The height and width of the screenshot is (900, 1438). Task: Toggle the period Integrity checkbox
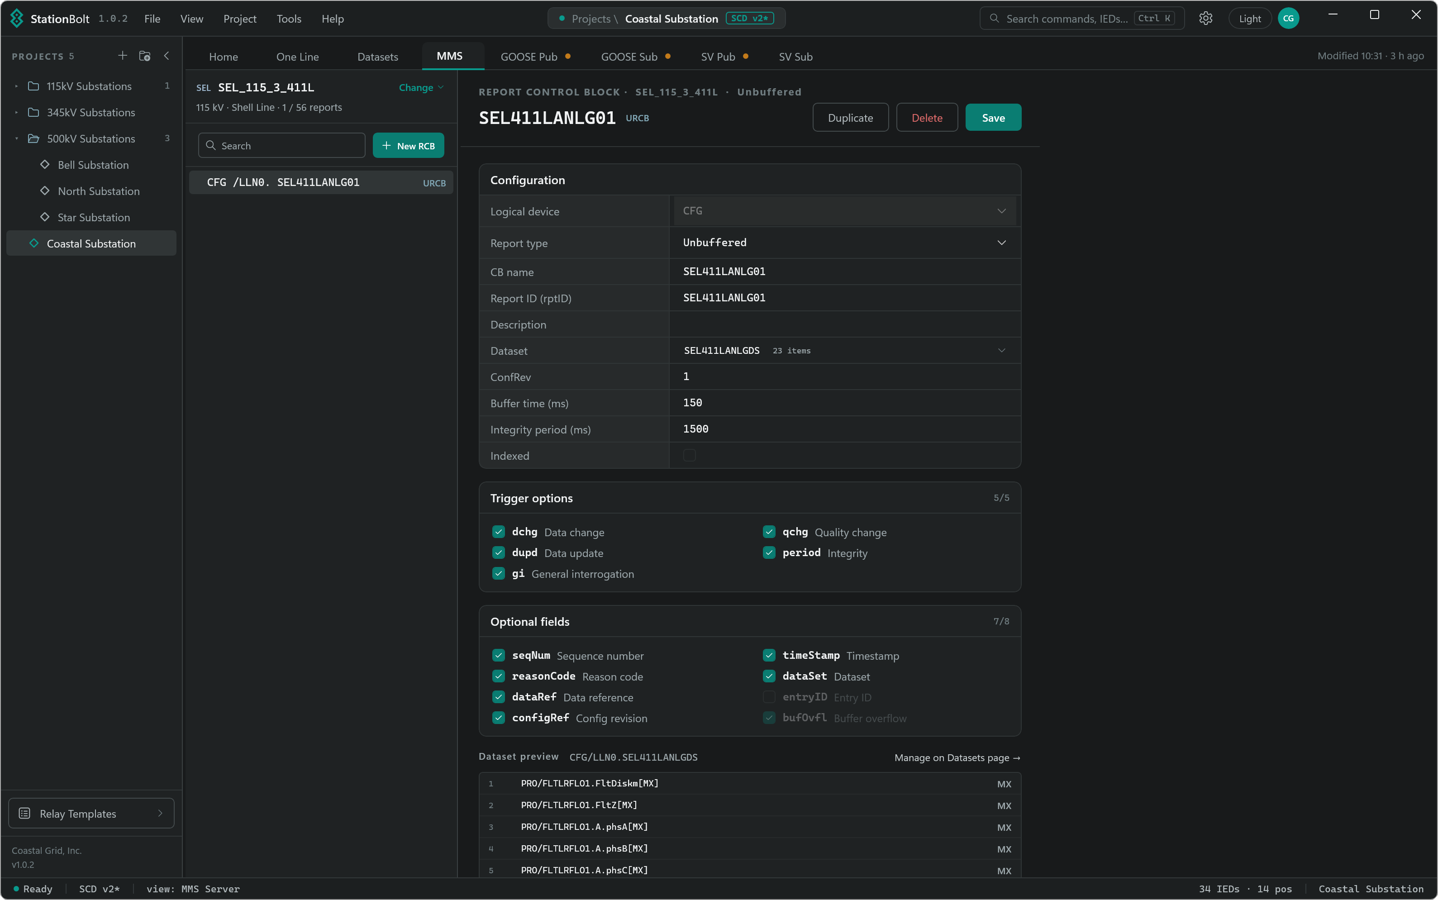click(769, 552)
